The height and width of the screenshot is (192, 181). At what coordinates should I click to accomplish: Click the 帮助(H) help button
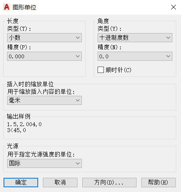coord(159,183)
